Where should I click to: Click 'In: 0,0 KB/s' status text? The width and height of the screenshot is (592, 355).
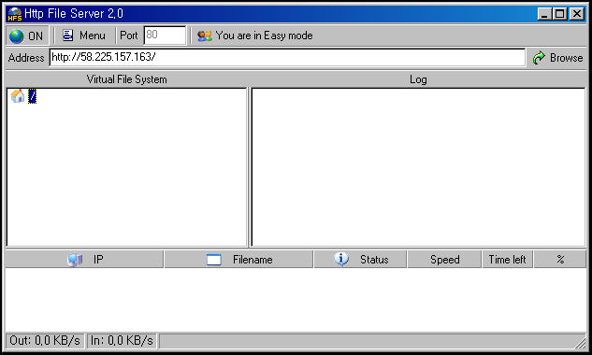122,341
